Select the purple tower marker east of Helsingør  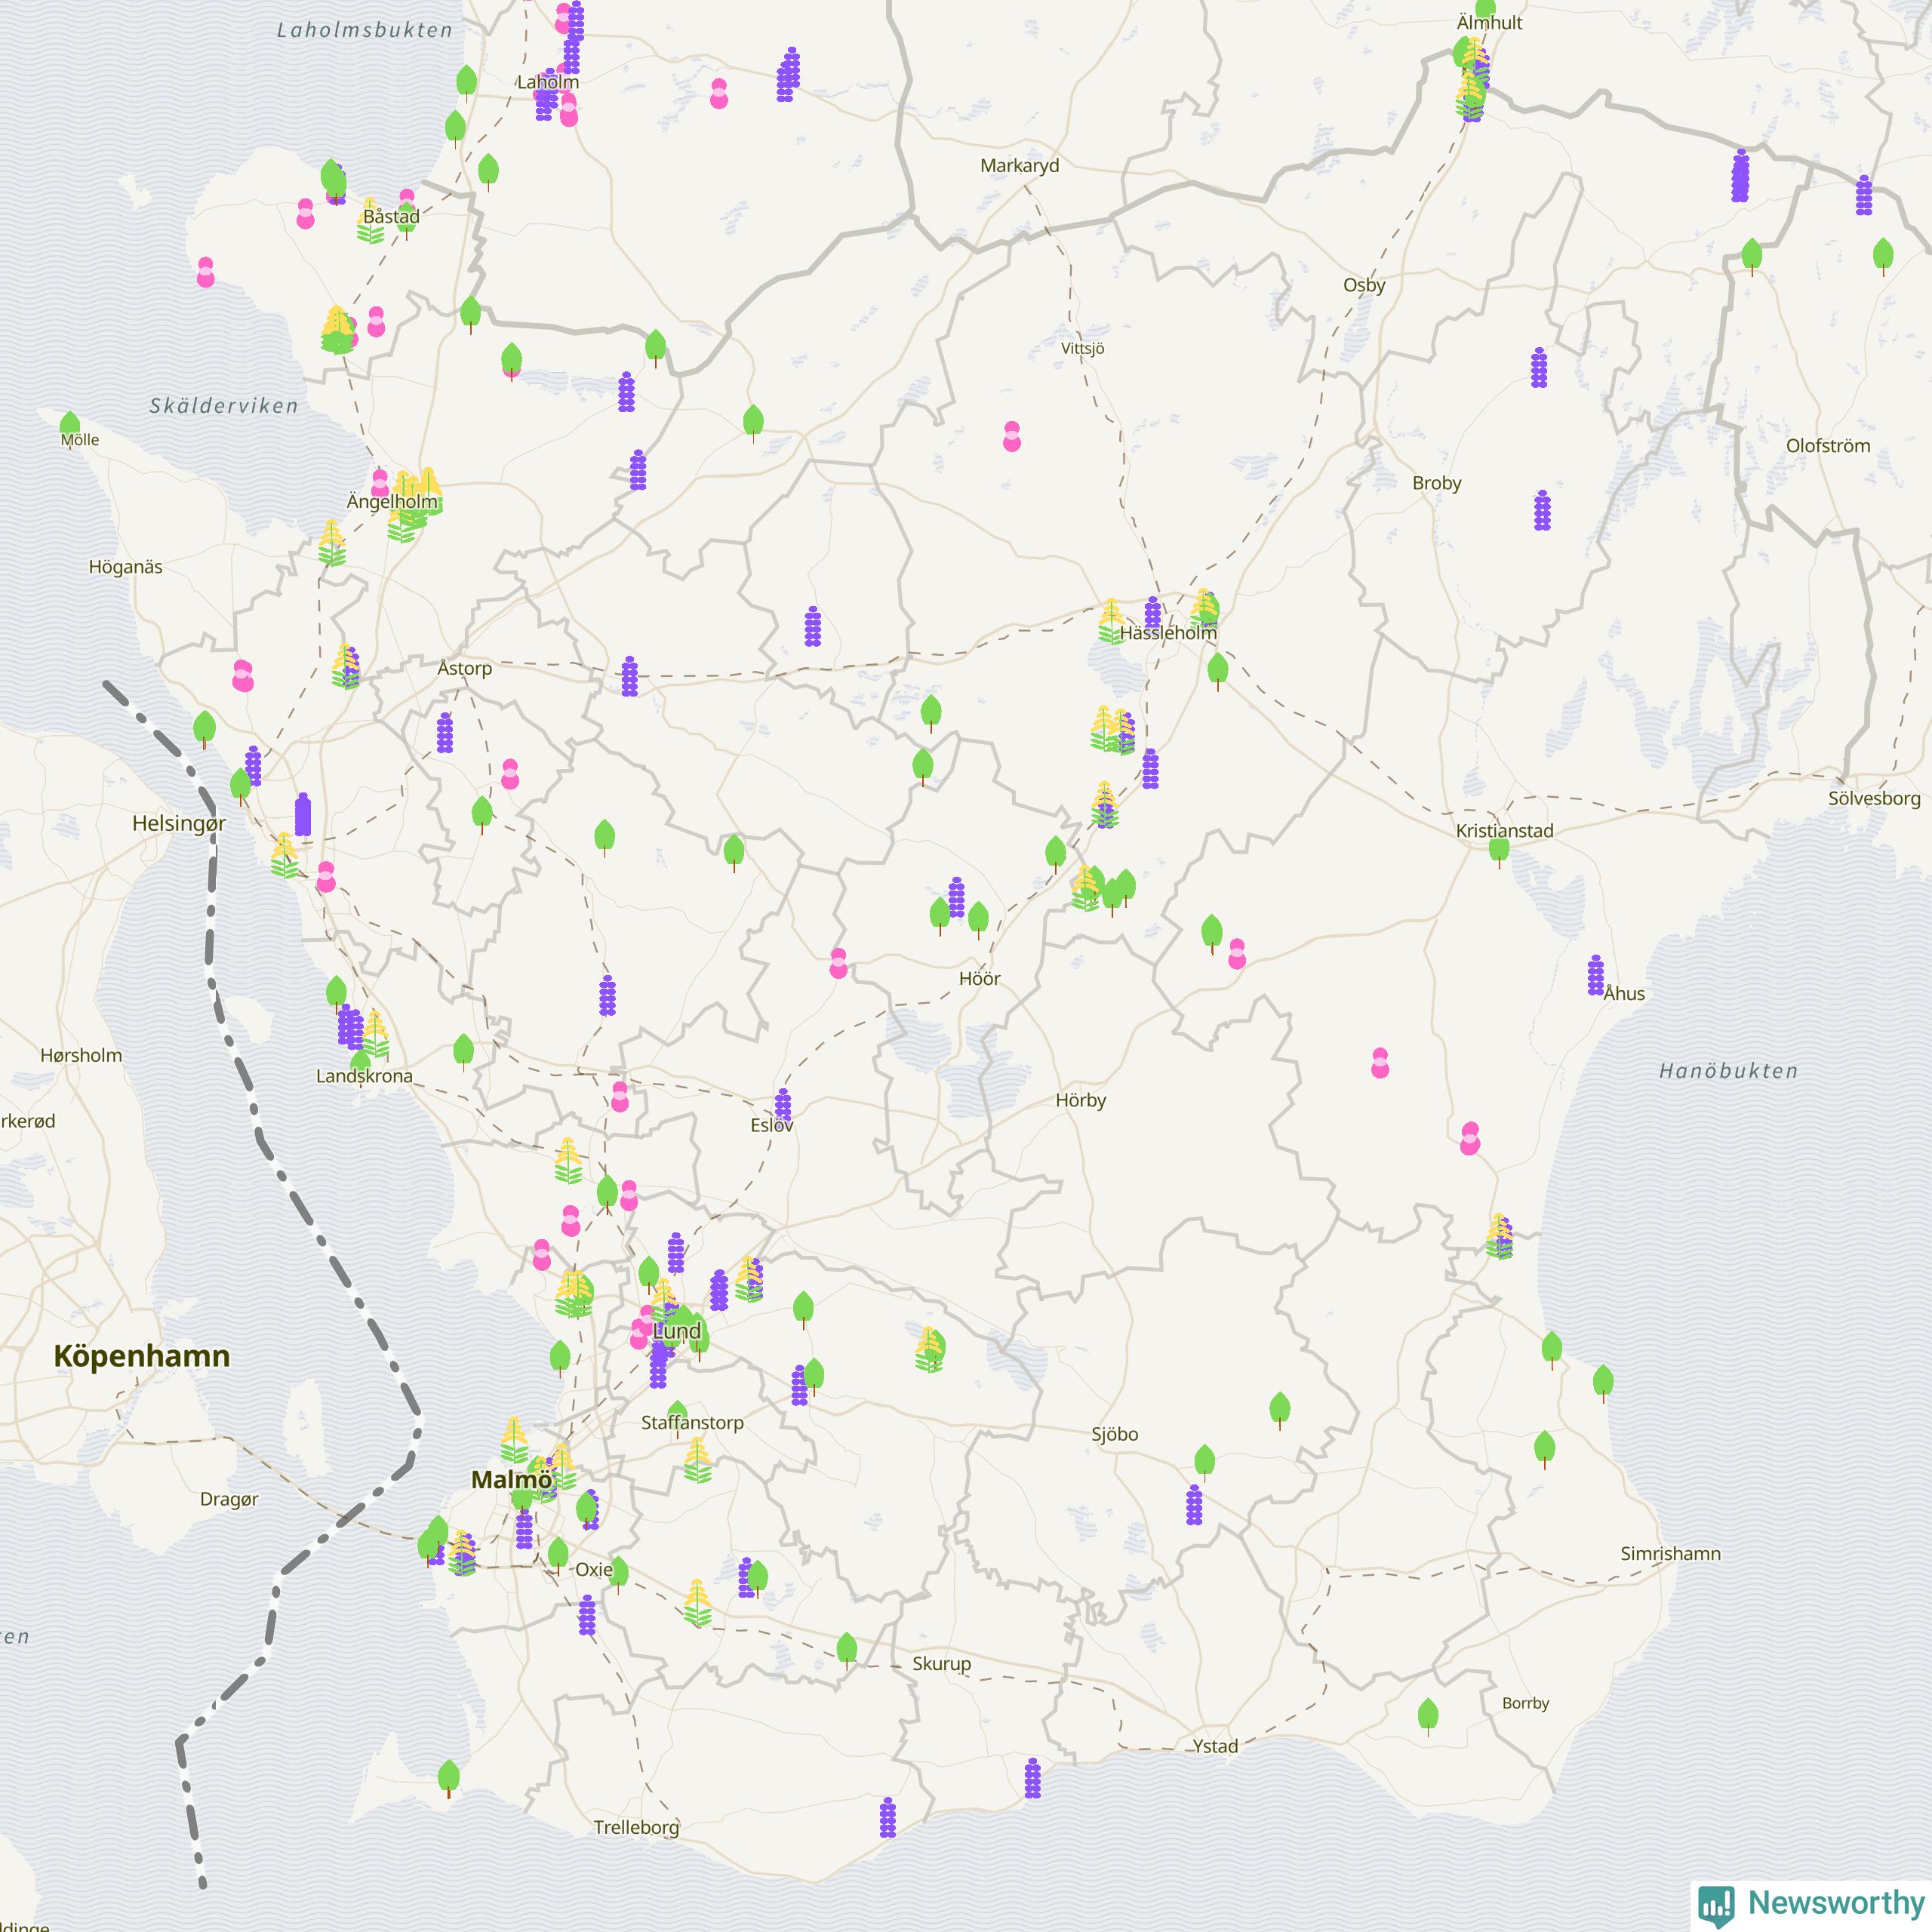[303, 814]
